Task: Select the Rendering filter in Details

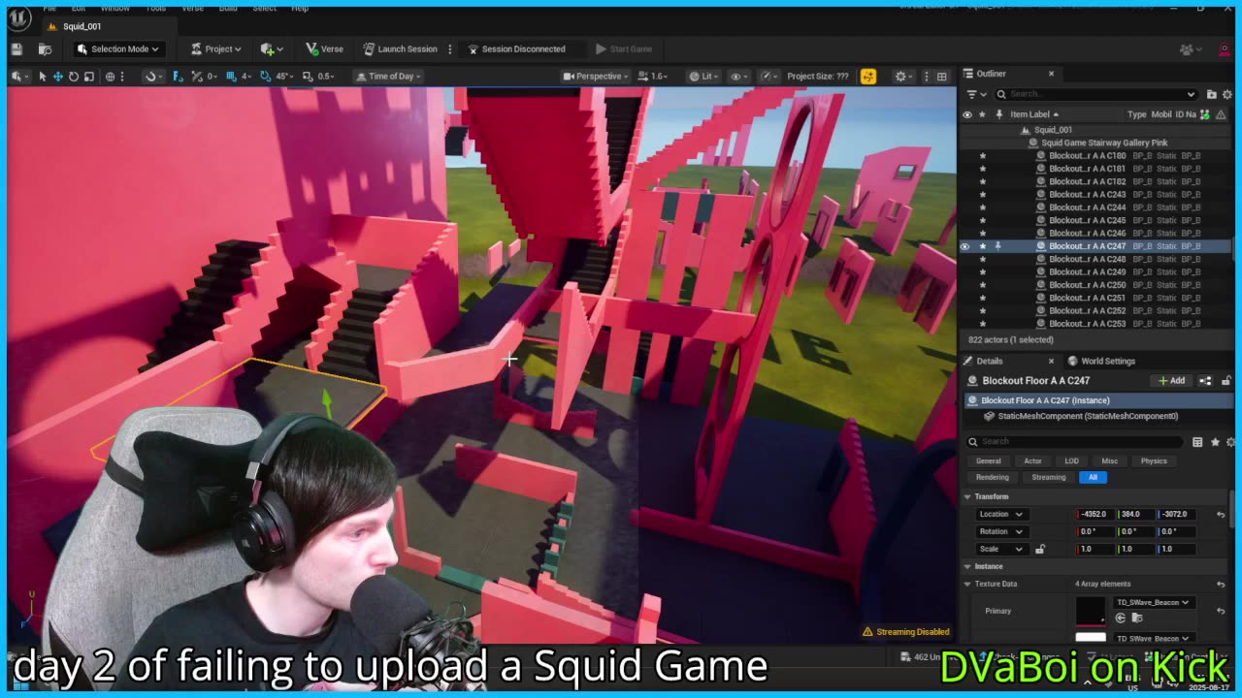Action: [x=992, y=477]
